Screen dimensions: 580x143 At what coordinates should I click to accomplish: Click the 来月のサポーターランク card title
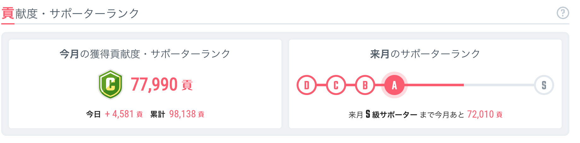click(425, 54)
